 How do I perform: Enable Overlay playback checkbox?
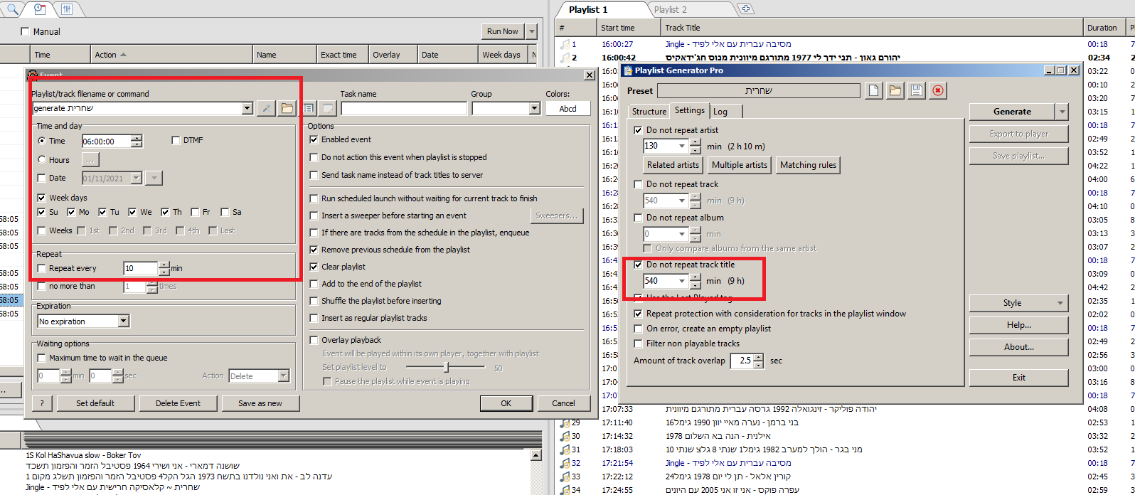pos(314,340)
